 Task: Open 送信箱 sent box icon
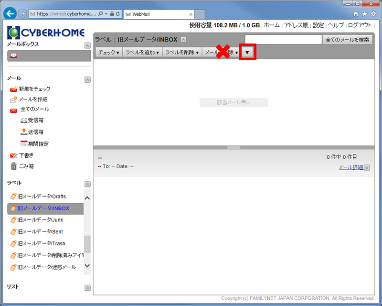[x=24, y=132]
